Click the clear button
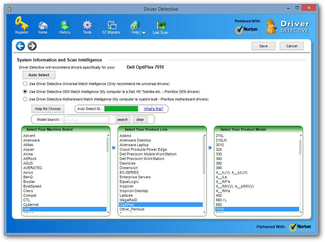 click(x=140, y=120)
